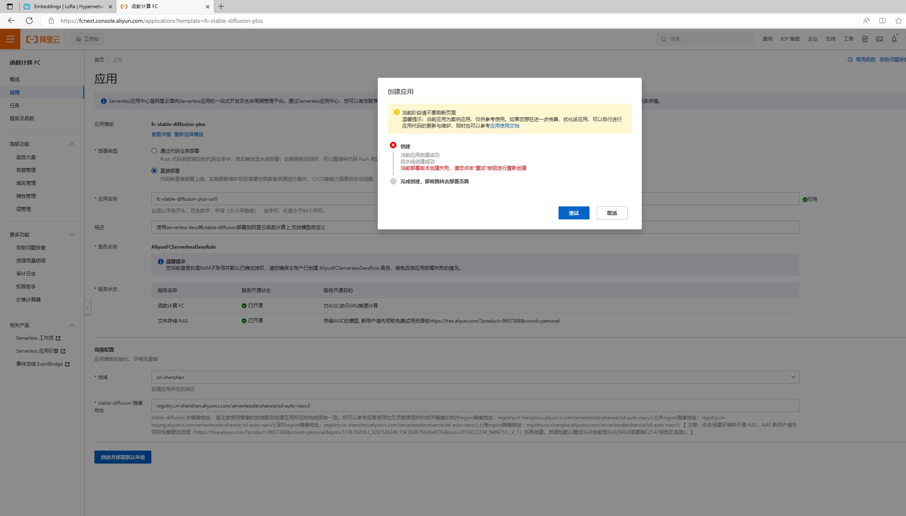The width and height of the screenshot is (906, 516).
Task: Open the browser read aloud icon
Action: tap(866, 21)
